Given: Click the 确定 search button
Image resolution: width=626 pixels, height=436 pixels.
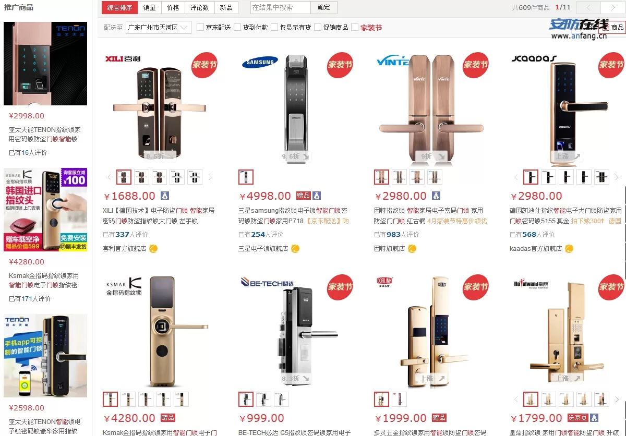Looking at the screenshot, I should (324, 7).
